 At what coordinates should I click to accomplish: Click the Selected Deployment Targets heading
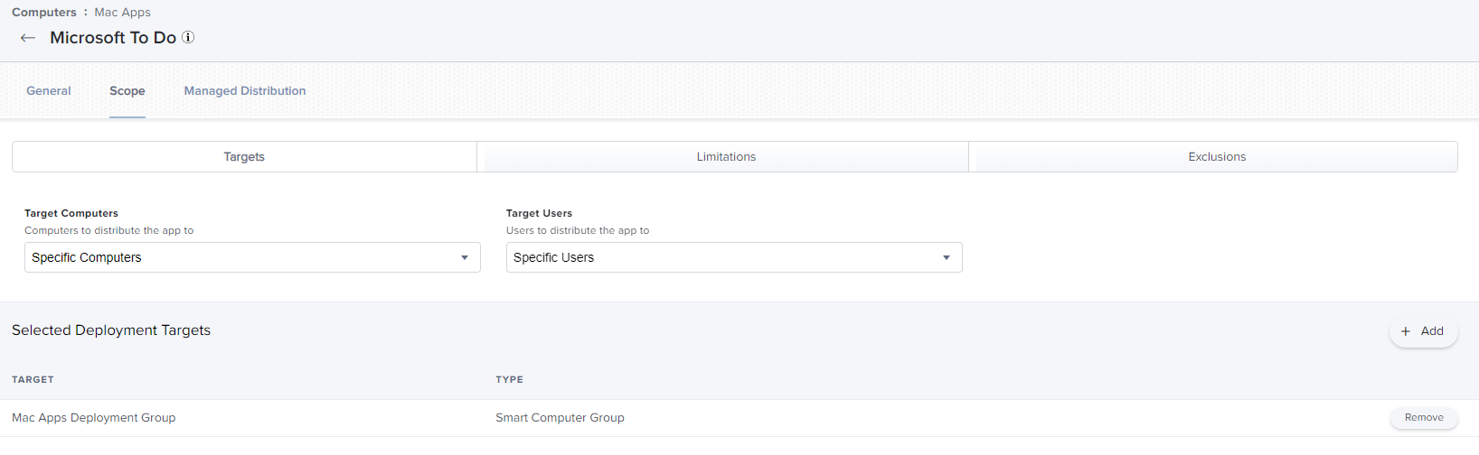(x=111, y=330)
